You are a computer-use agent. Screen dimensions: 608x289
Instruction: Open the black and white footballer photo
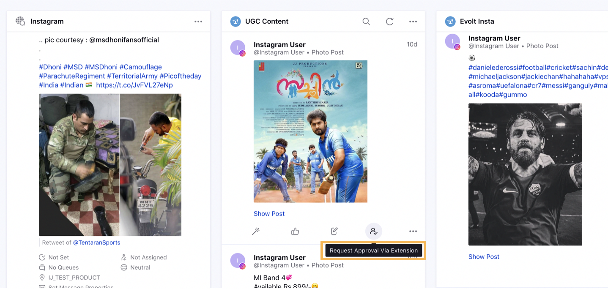pos(525,174)
